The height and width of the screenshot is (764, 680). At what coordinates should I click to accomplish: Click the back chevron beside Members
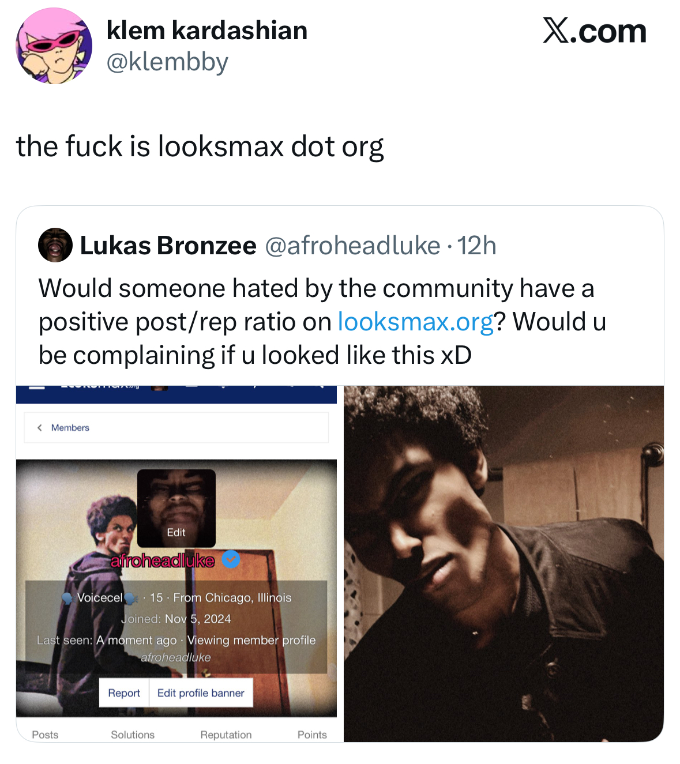[39, 427]
